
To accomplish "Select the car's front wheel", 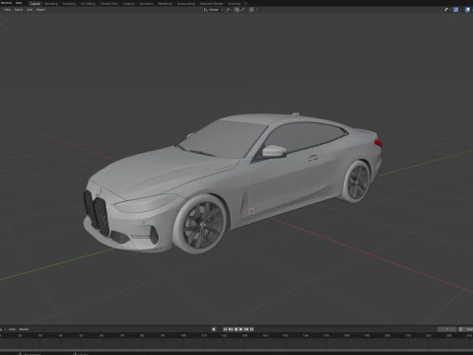I will pos(200,224).
